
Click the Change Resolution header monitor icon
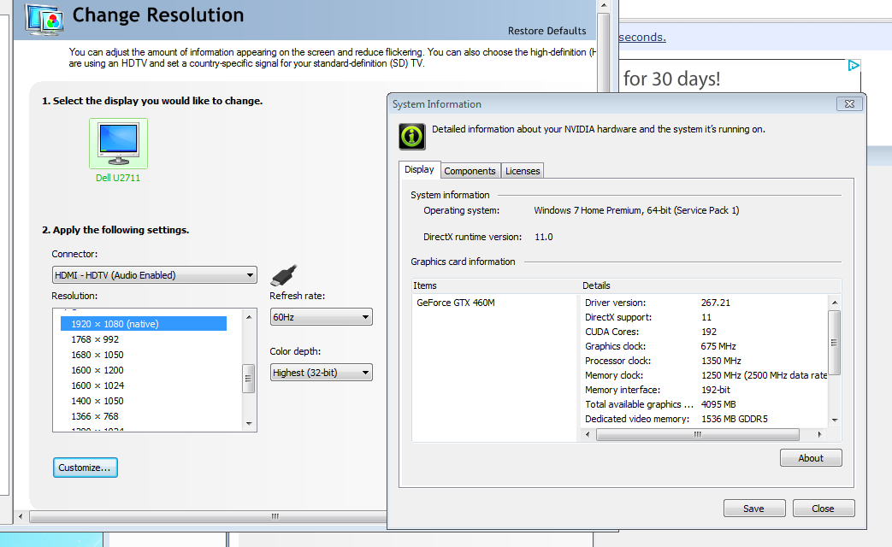point(44,20)
